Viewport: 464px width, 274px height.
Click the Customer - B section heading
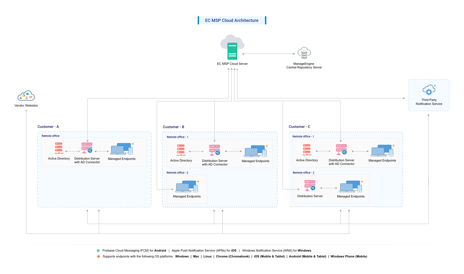[173, 127]
